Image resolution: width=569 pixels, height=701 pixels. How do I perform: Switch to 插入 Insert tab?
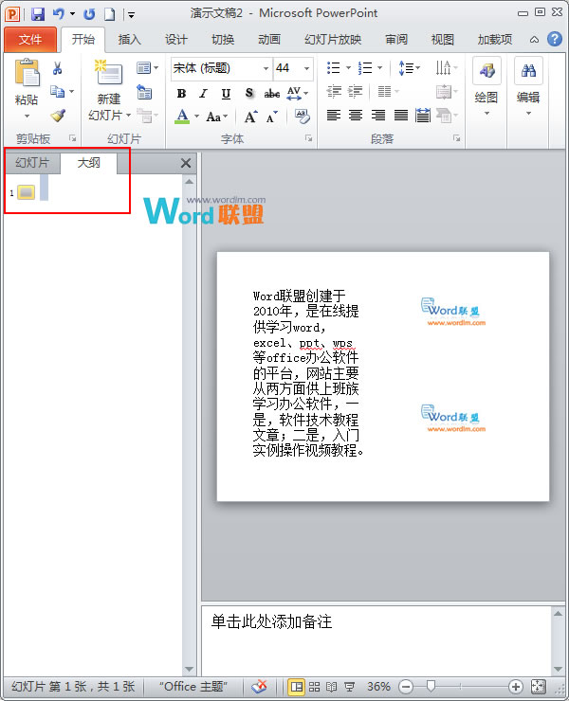[129, 40]
